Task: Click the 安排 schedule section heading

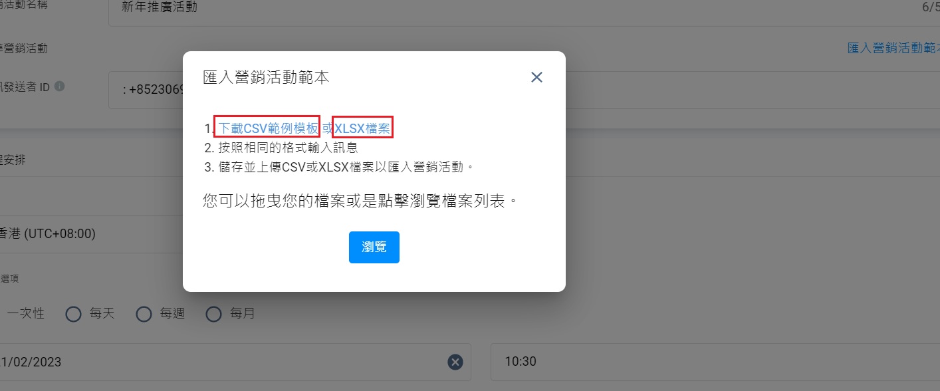Action: (x=13, y=160)
